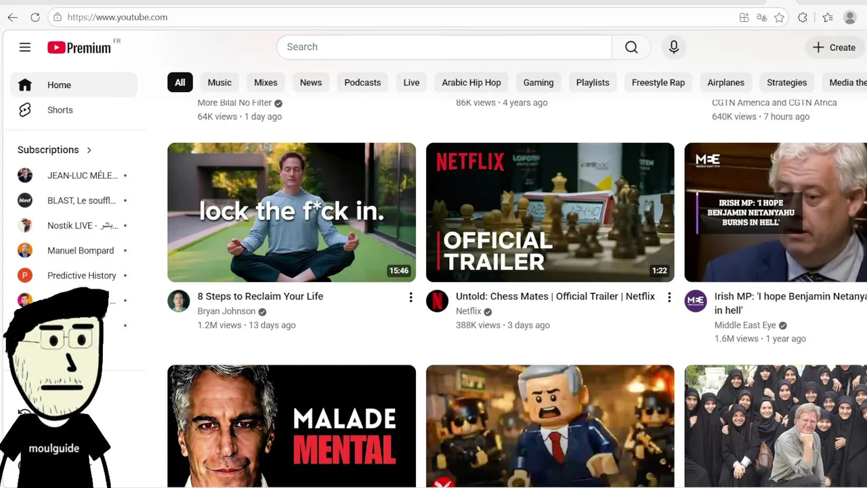Open options menu for 8 Steps video

pos(410,298)
